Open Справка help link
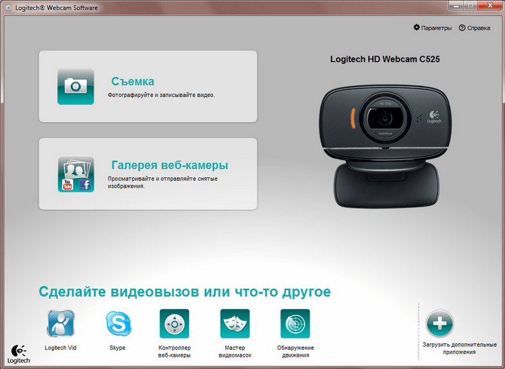This screenshot has width=505, height=369. tap(479, 28)
